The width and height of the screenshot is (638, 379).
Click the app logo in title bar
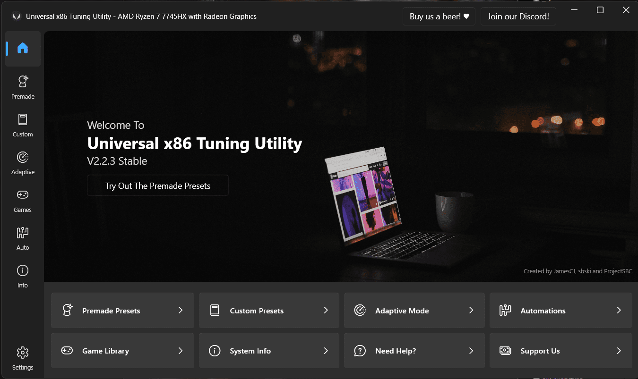click(x=16, y=17)
